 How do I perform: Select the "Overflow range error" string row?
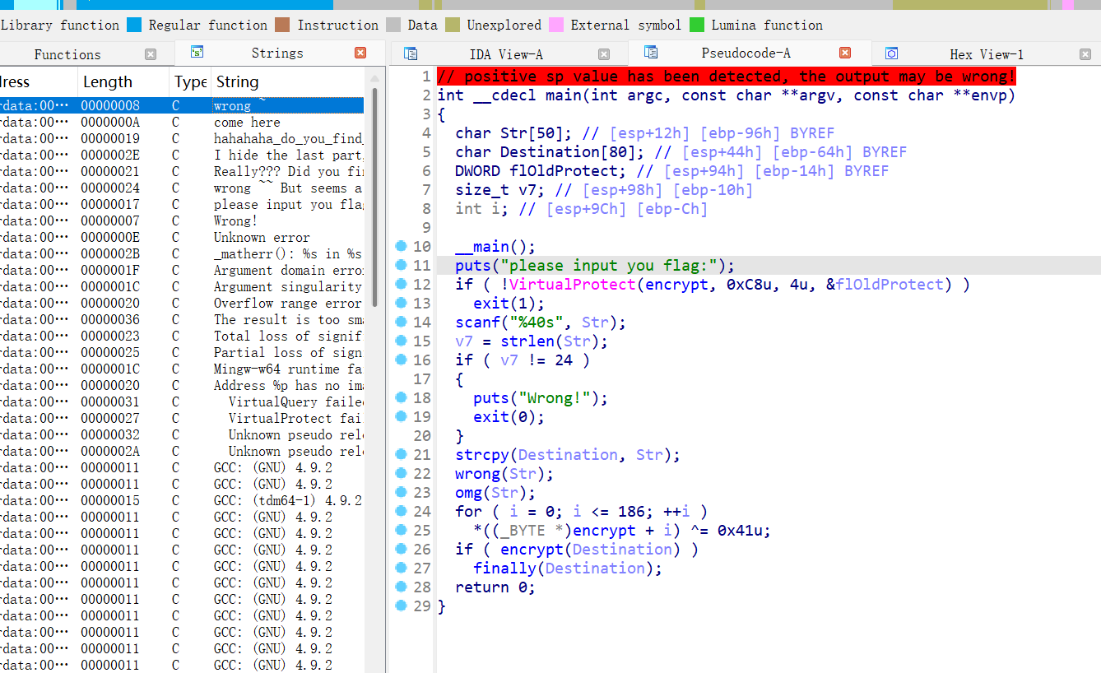182,303
